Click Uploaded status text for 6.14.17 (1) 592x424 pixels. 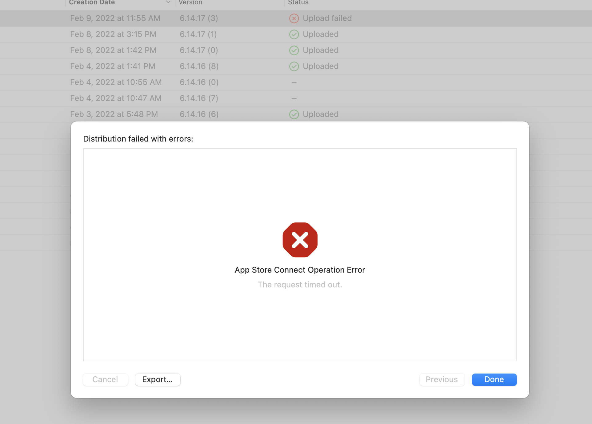tap(321, 34)
